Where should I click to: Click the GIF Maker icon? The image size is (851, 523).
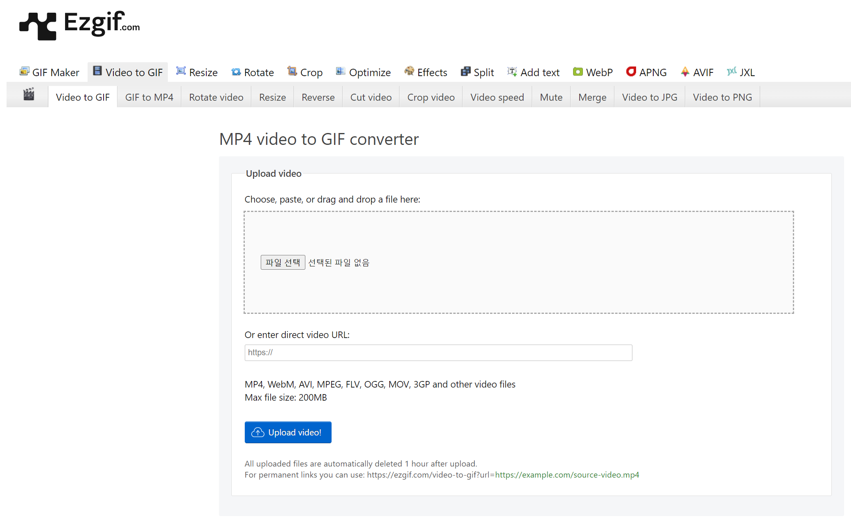point(25,72)
